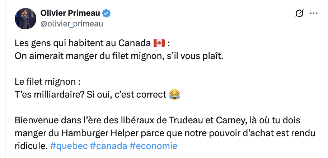This screenshot has height=158, width=328.
Task: Click the laughing-crying face emoji
Action: point(174,94)
